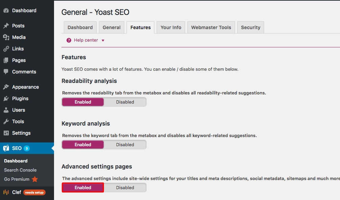Open Search Console submenu link
Viewport: 340px width, 200px height.
tap(20, 170)
